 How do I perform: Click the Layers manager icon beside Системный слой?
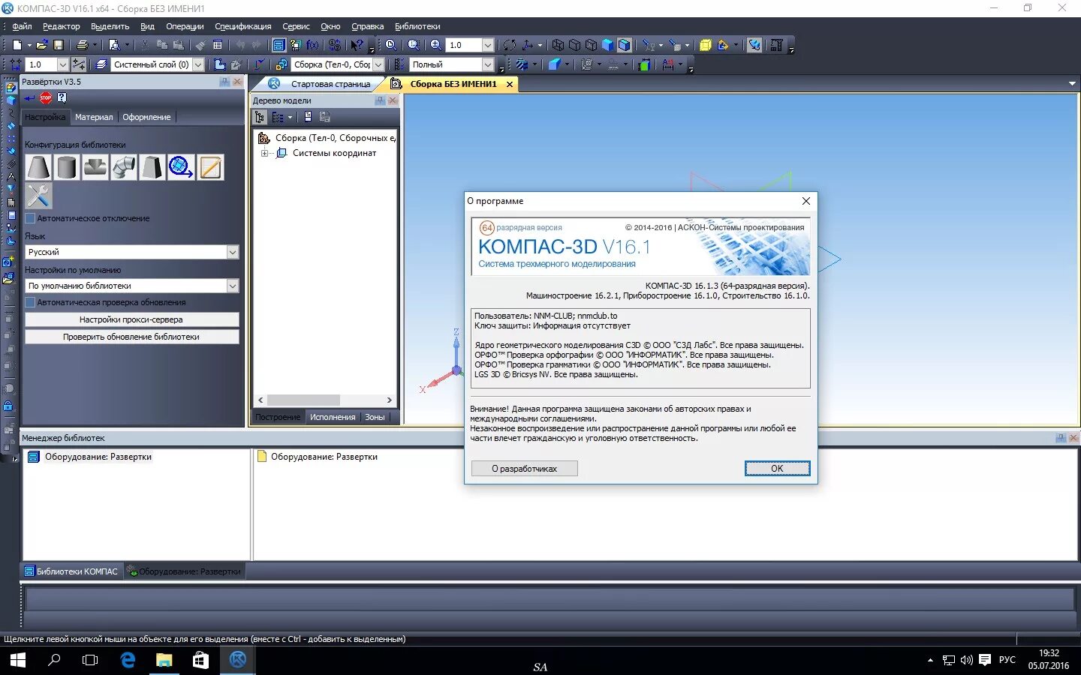(x=101, y=64)
